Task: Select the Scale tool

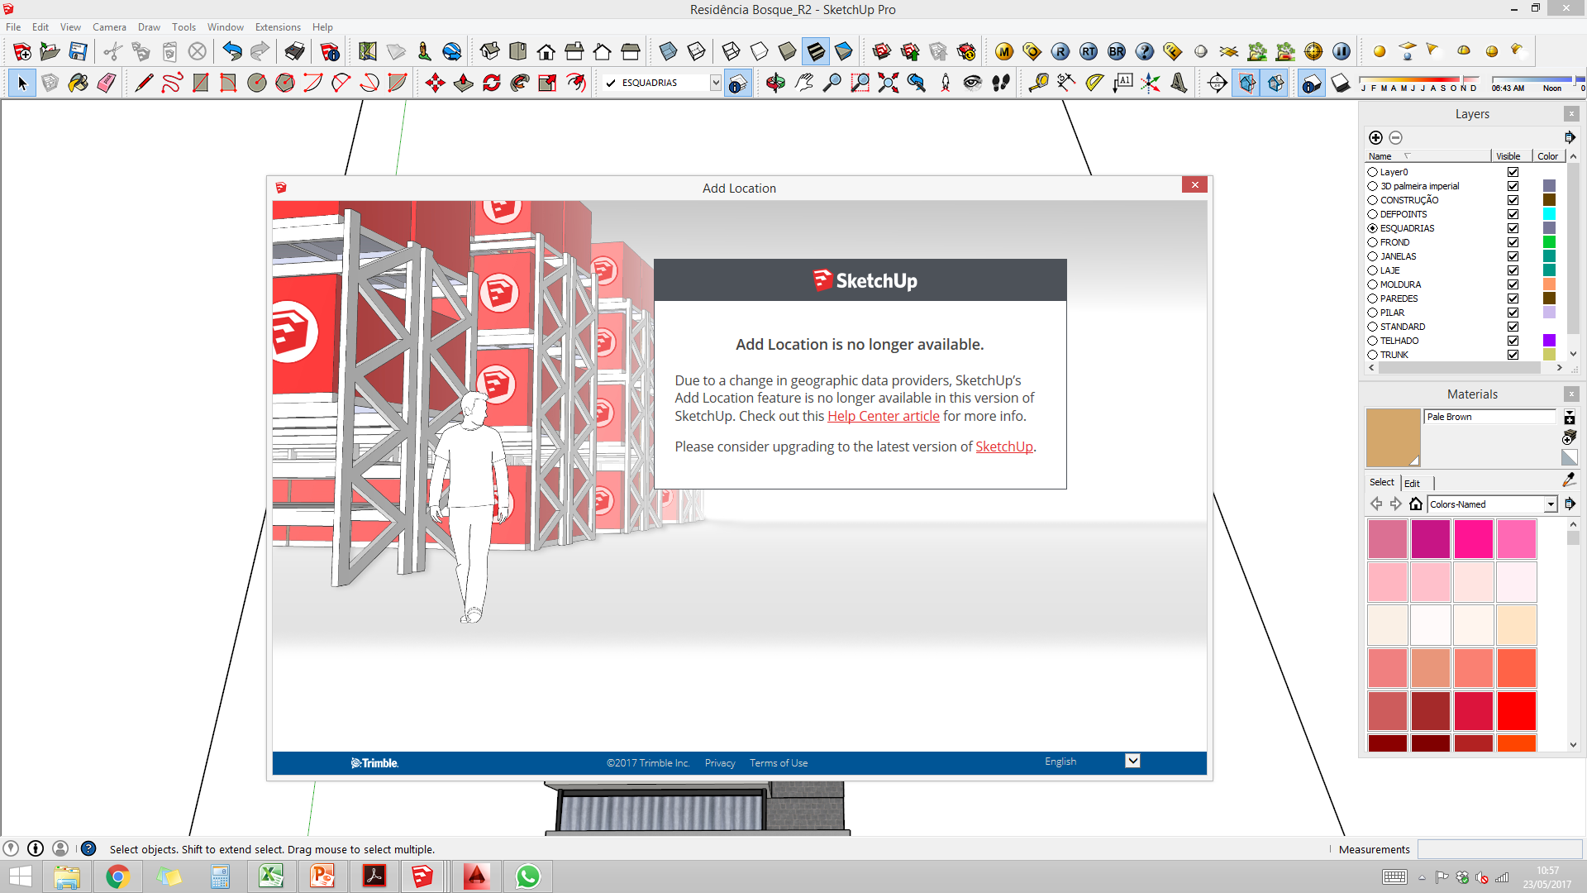Action: (547, 83)
